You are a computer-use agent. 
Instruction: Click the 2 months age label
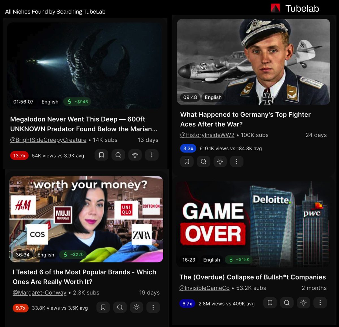314,288
